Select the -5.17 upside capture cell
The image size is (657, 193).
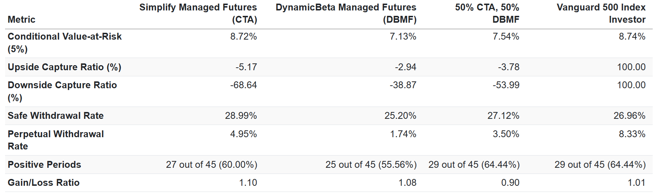(x=246, y=67)
